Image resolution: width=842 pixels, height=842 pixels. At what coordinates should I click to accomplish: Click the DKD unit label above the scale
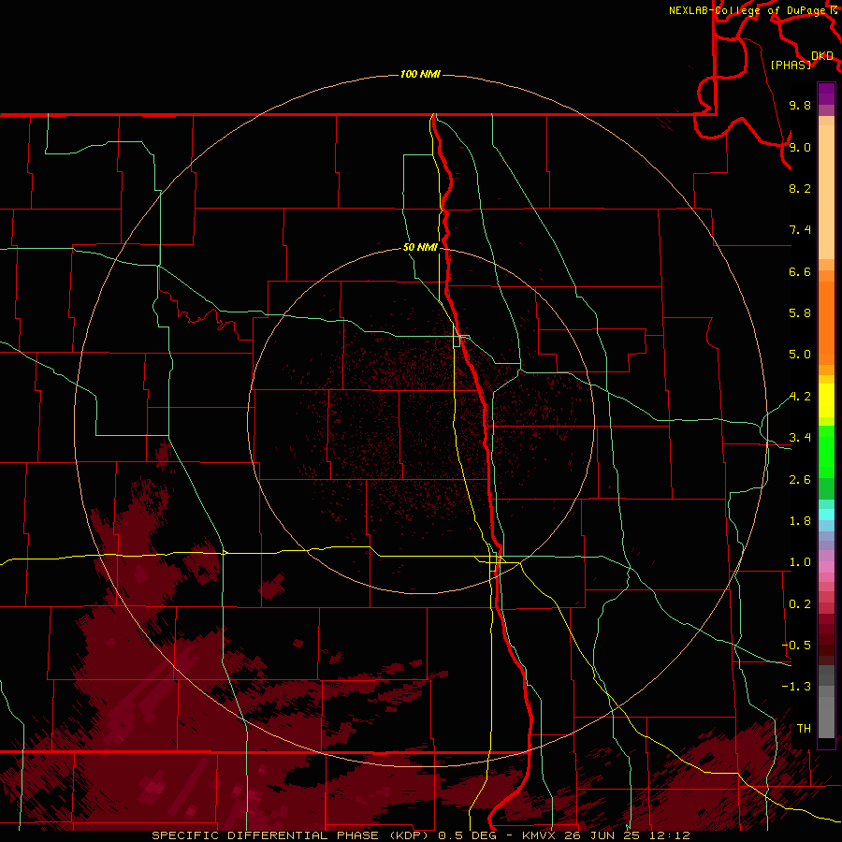pos(822,56)
